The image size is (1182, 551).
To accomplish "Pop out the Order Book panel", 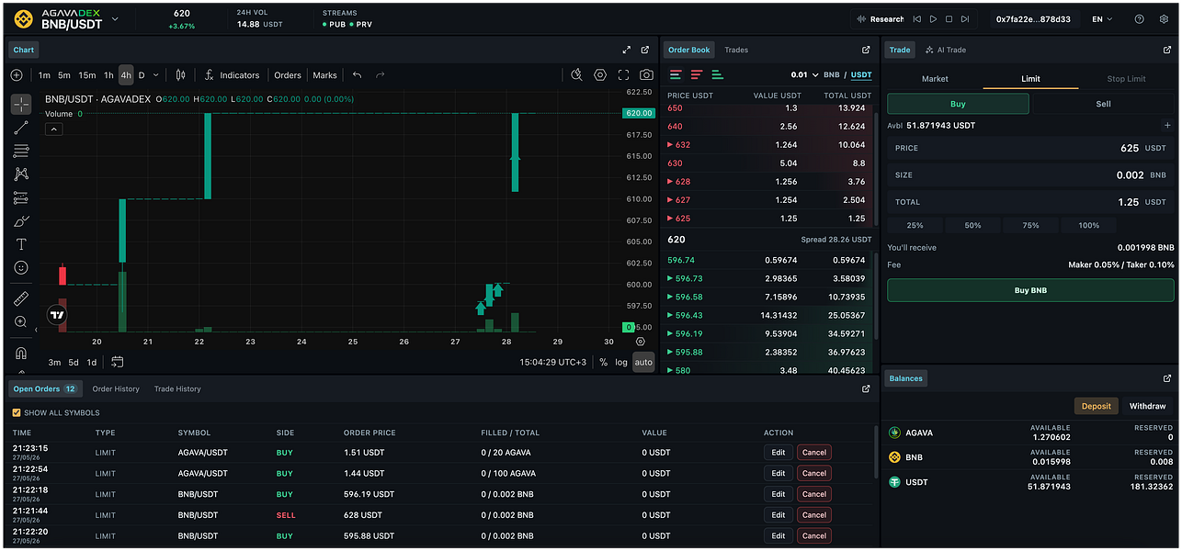I will pos(866,50).
